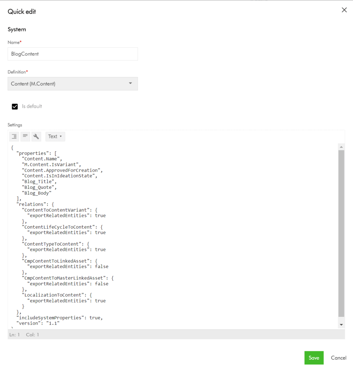Uncheck the Is default checkbox
Viewport: 353px width, 367px height.
tap(15, 106)
